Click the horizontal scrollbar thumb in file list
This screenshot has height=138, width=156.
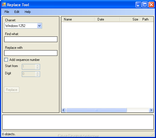(x=96, y=110)
